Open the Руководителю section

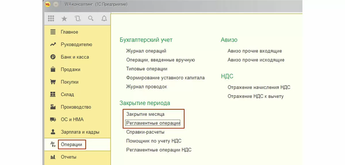[76, 45]
